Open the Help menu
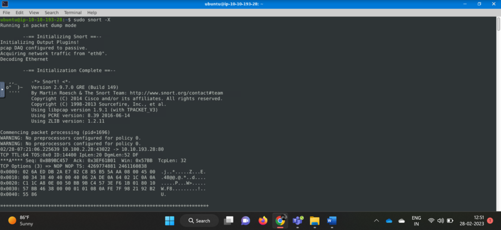The width and height of the screenshot is (501, 230). [92, 12]
